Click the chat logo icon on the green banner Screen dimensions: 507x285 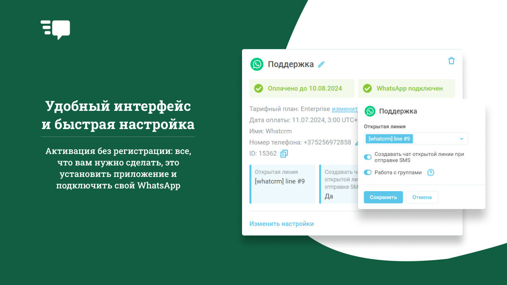tap(55, 29)
